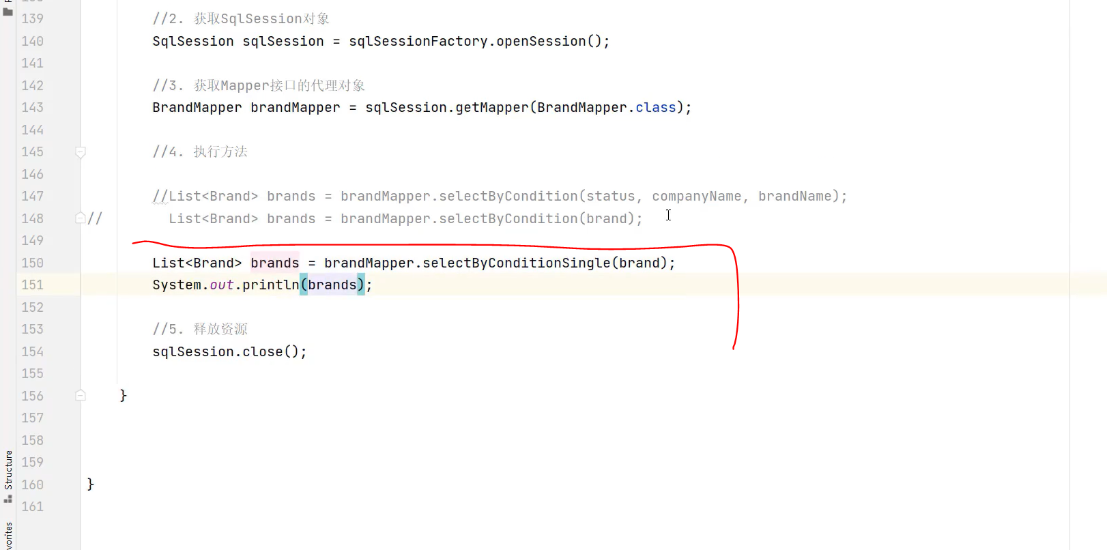The width and height of the screenshot is (1107, 550).
Task: Click comment '//4. 执行方法'
Action: 200,151
